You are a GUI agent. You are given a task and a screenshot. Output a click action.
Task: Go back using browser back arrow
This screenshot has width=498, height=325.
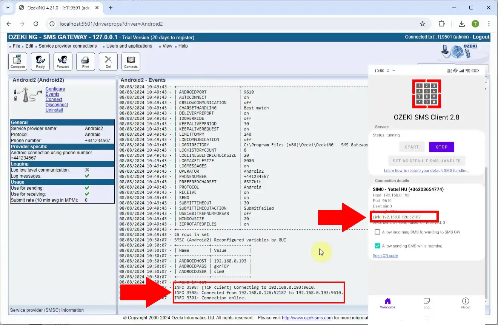click(x=9, y=24)
